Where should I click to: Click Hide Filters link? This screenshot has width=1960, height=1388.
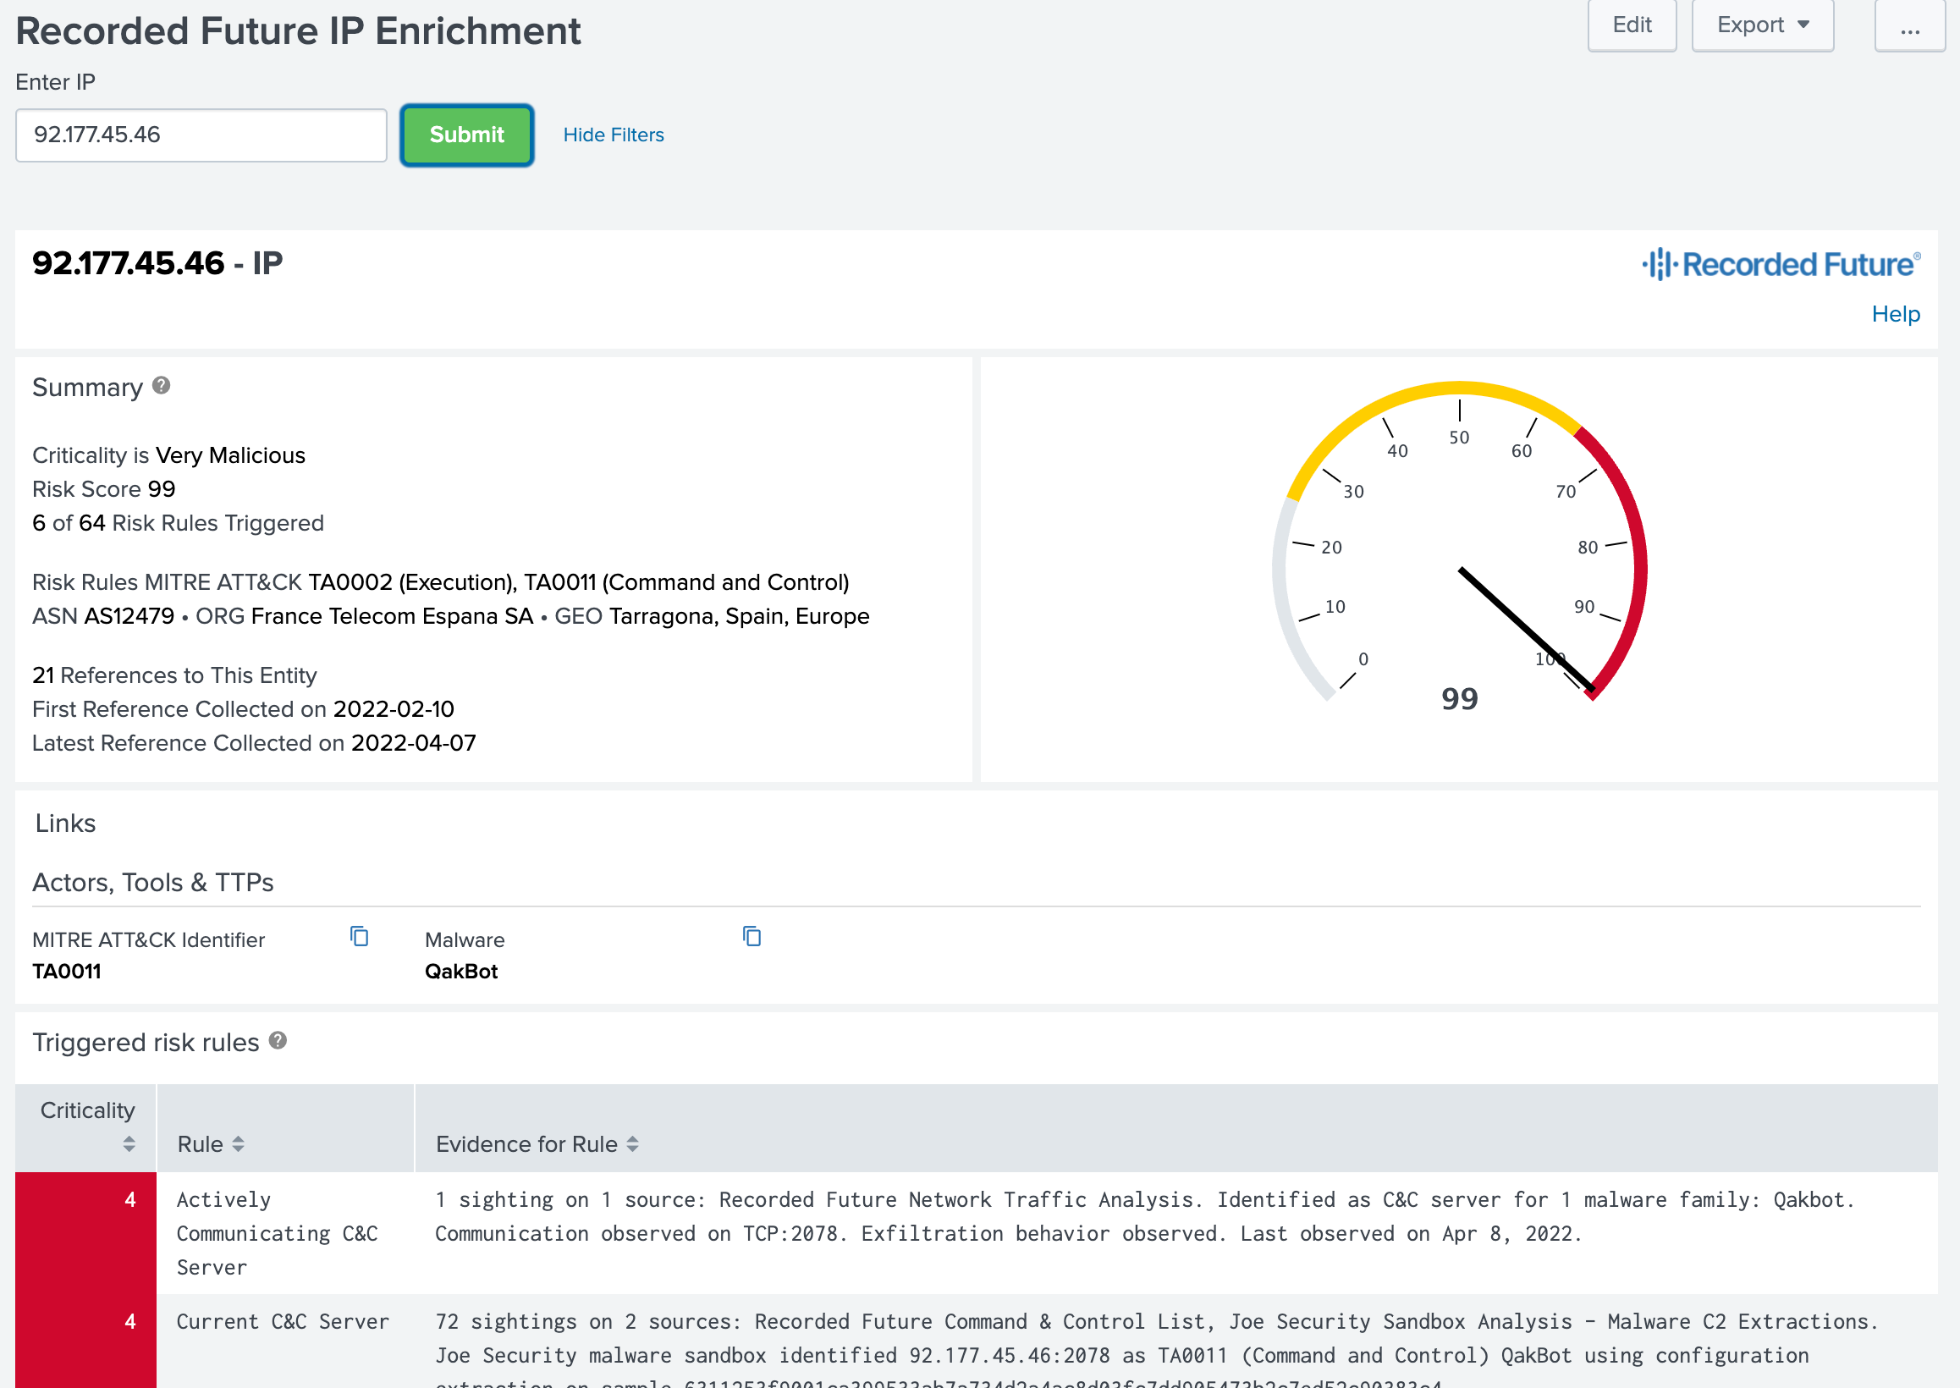tap(613, 135)
